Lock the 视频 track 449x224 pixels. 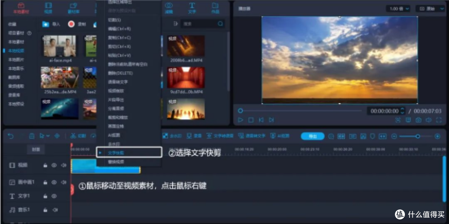click(x=45, y=165)
